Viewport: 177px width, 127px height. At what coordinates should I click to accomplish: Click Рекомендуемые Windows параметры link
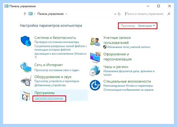pos(128,86)
